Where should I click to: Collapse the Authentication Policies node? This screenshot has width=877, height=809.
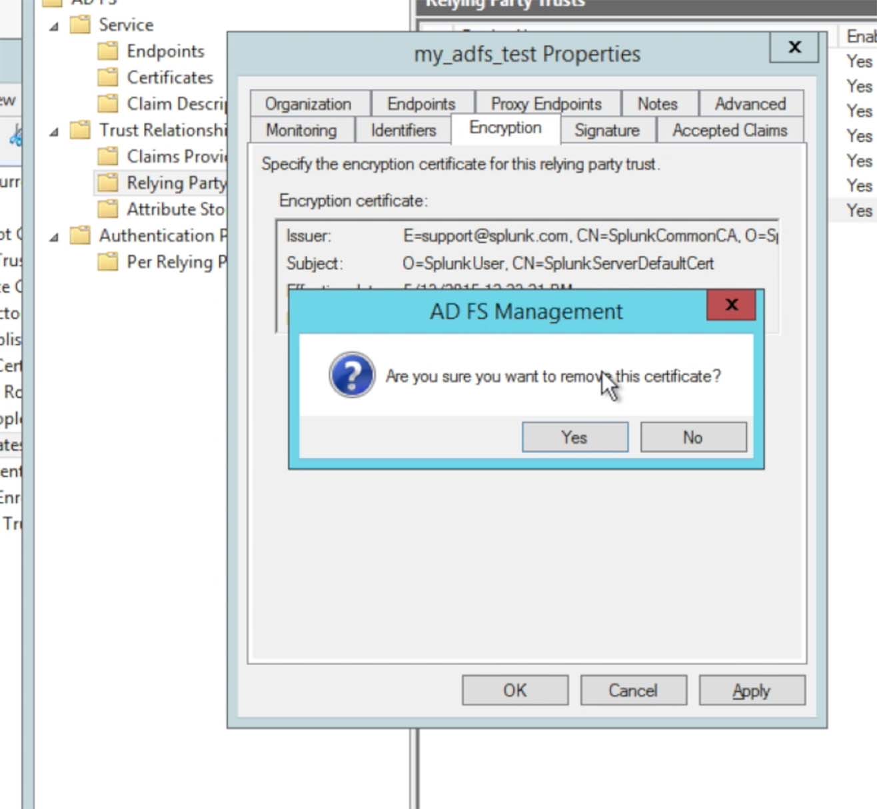click(55, 237)
